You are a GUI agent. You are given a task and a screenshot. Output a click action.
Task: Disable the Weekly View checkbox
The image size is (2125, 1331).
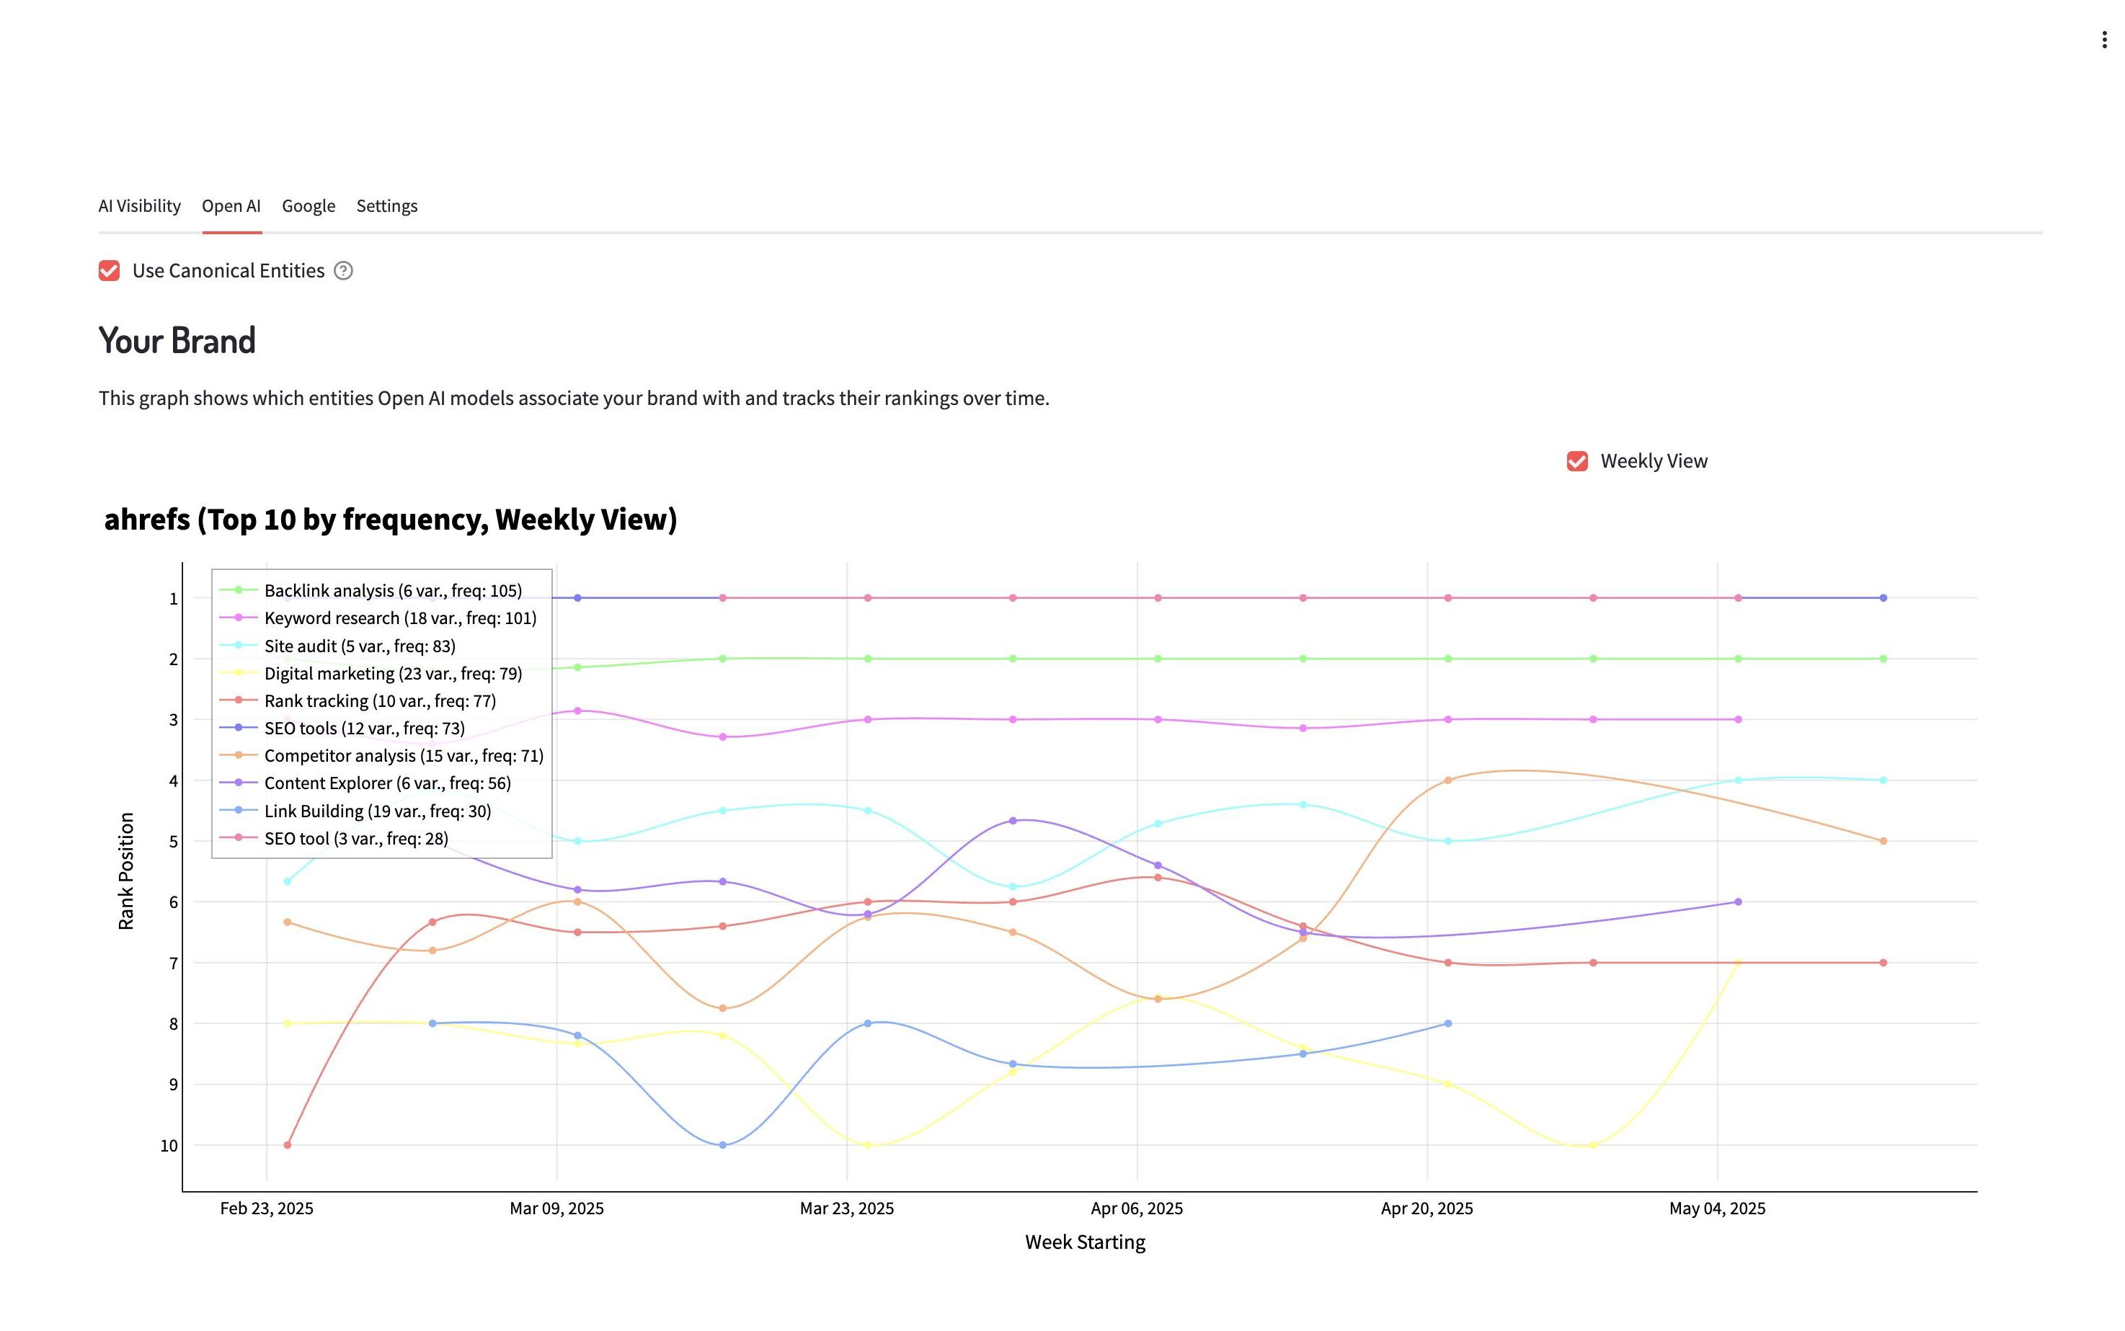point(1576,461)
